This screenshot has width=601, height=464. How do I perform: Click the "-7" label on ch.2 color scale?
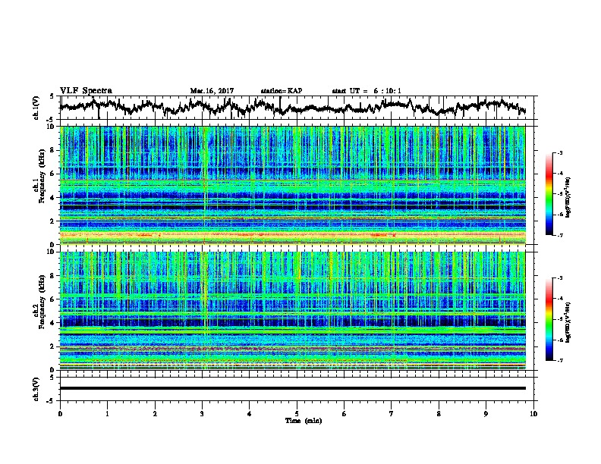pyautogui.click(x=559, y=360)
